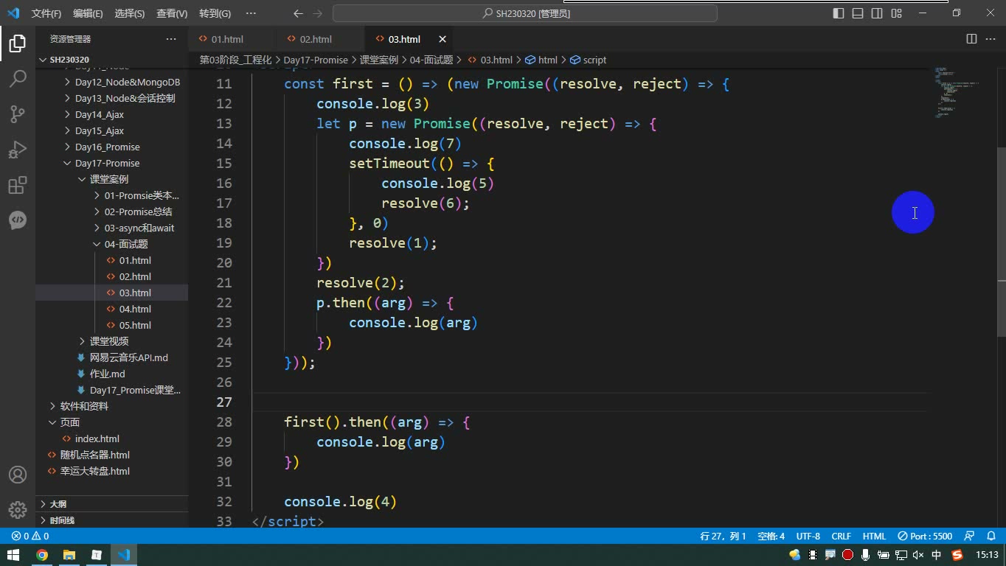
Task: Open 04.html in the file tree
Action: coord(112,309)
